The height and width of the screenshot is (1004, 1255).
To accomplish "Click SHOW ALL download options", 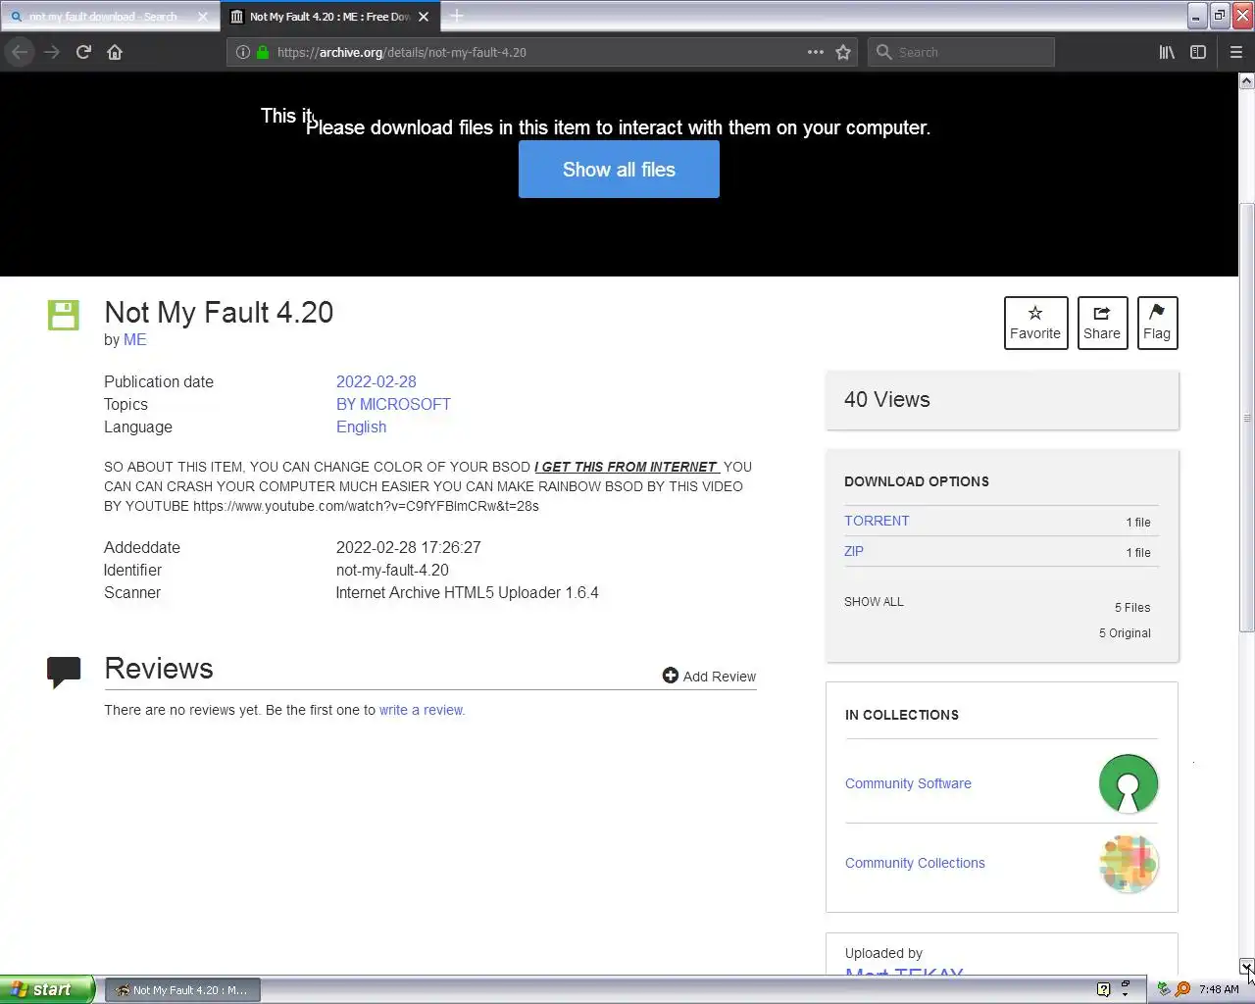I will [874, 601].
